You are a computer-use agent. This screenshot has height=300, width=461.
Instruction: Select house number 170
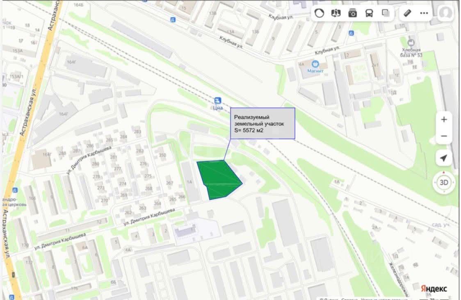(x=25, y=245)
